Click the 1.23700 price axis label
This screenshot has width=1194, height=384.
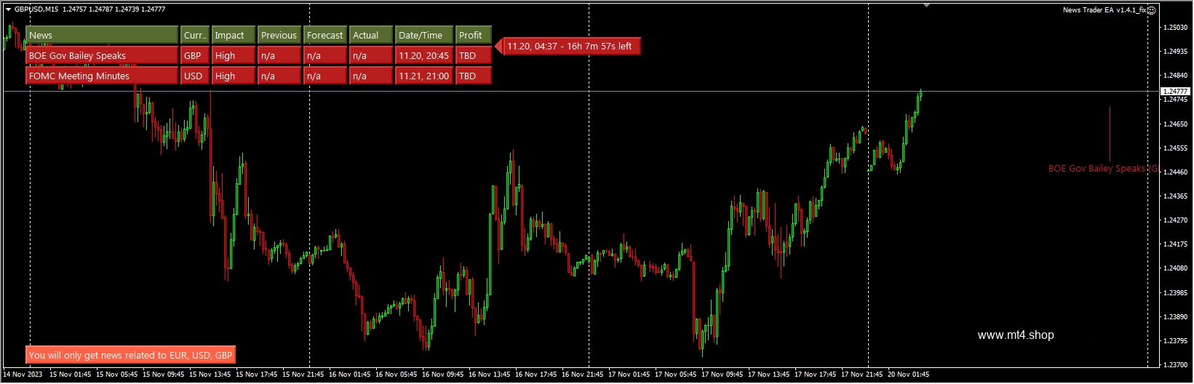click(x=1176, y=365)
